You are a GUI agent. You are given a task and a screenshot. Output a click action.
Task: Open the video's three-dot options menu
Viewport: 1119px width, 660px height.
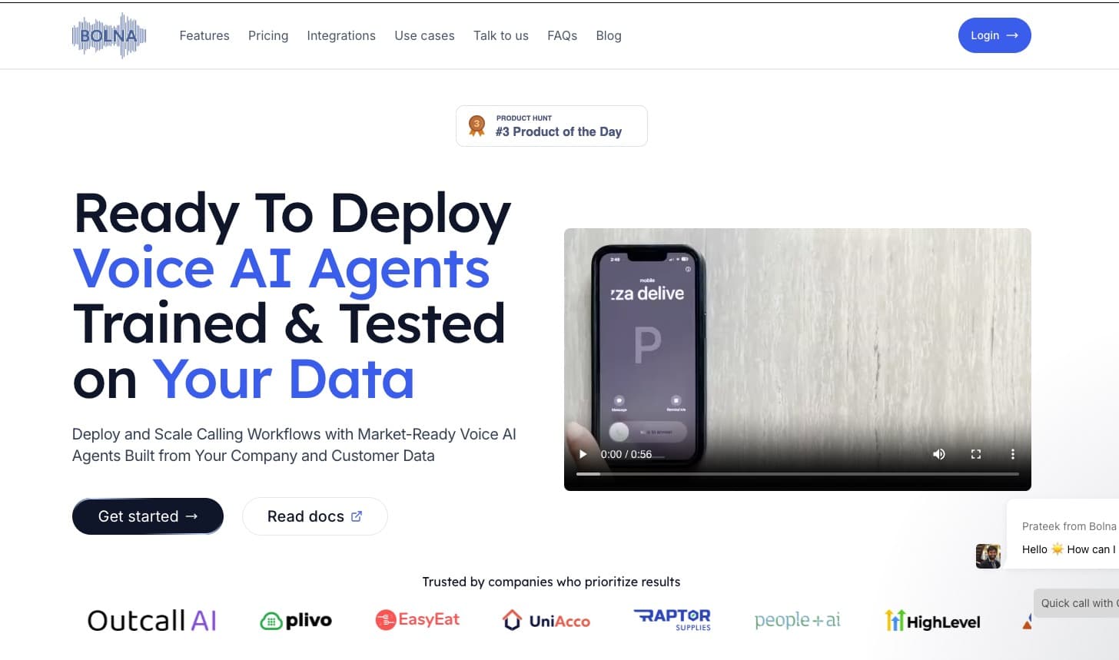click(x=1012, y=454)
